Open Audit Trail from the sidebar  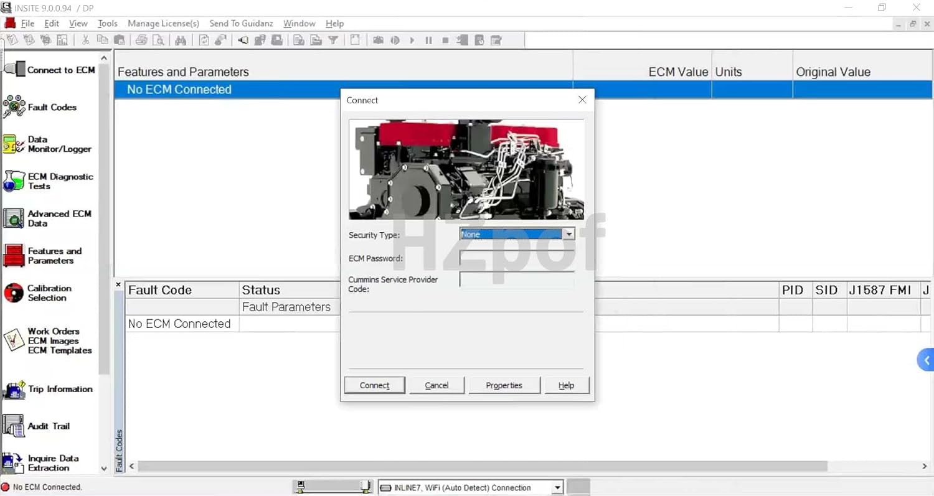click(15, 426)
